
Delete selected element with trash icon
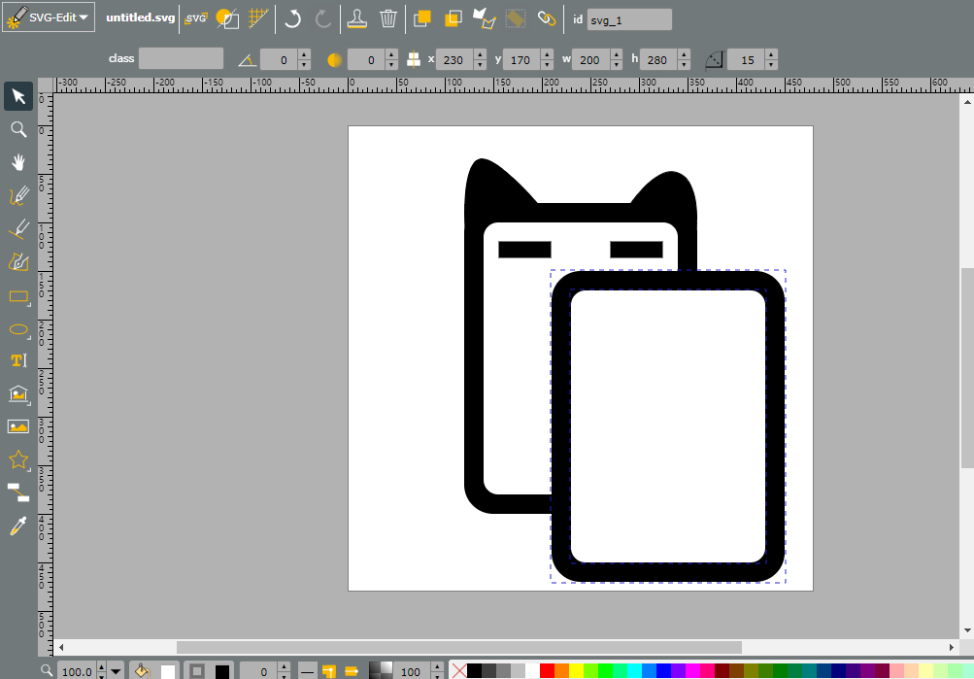point(388,18)
